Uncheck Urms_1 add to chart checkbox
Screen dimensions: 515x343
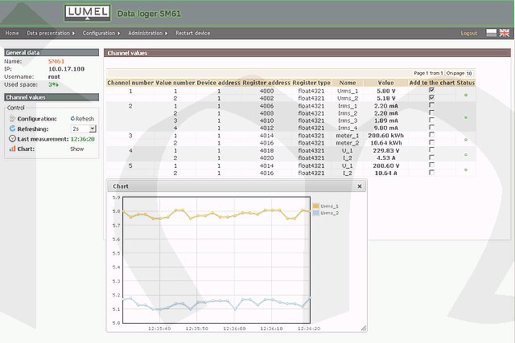pos(431,91)
